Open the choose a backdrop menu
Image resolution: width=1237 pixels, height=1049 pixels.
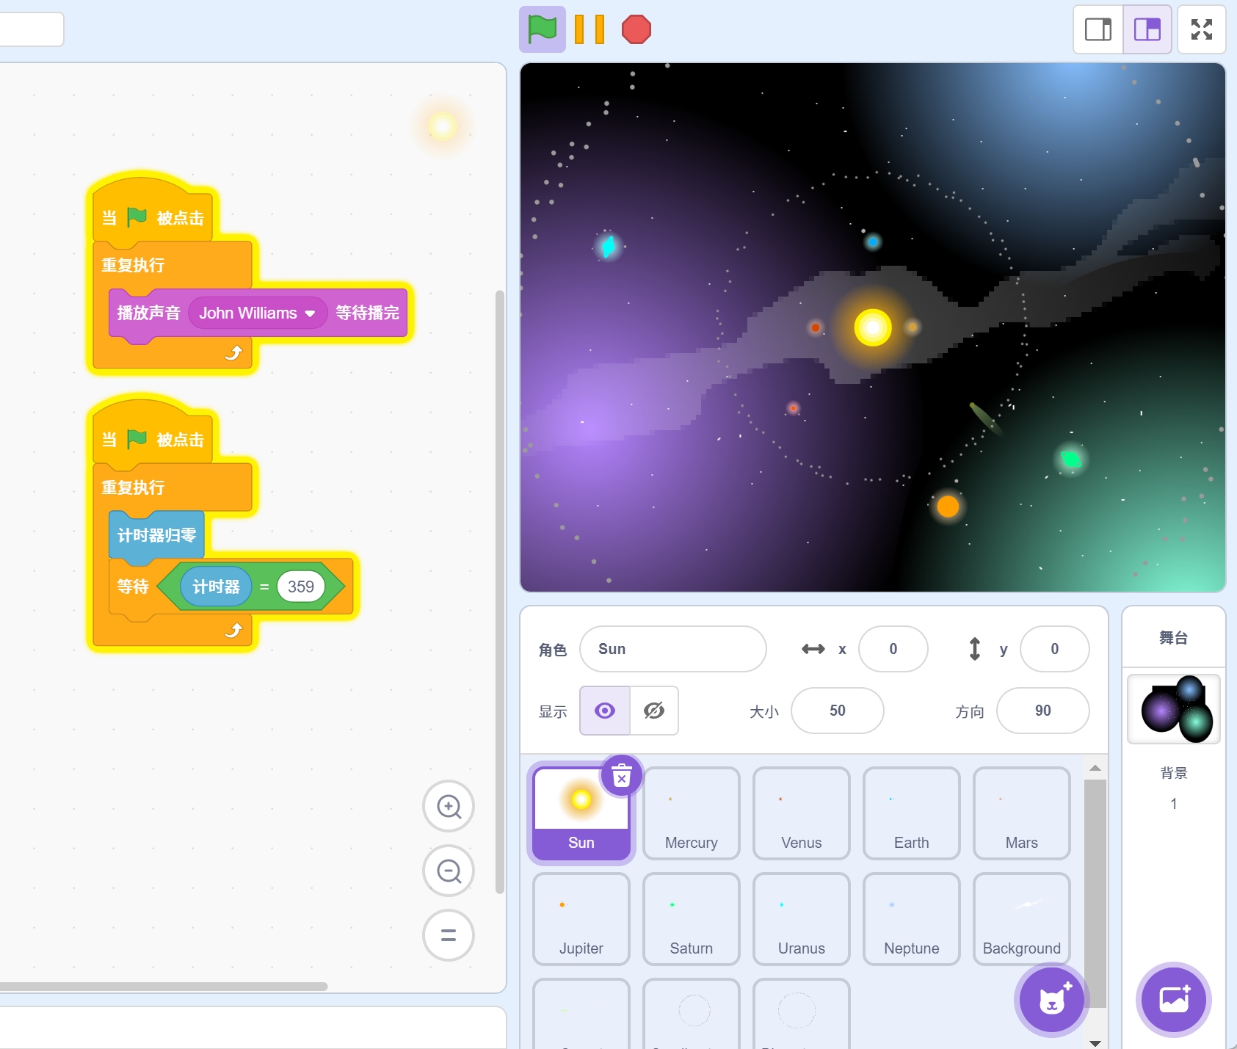(1173, 1000)
